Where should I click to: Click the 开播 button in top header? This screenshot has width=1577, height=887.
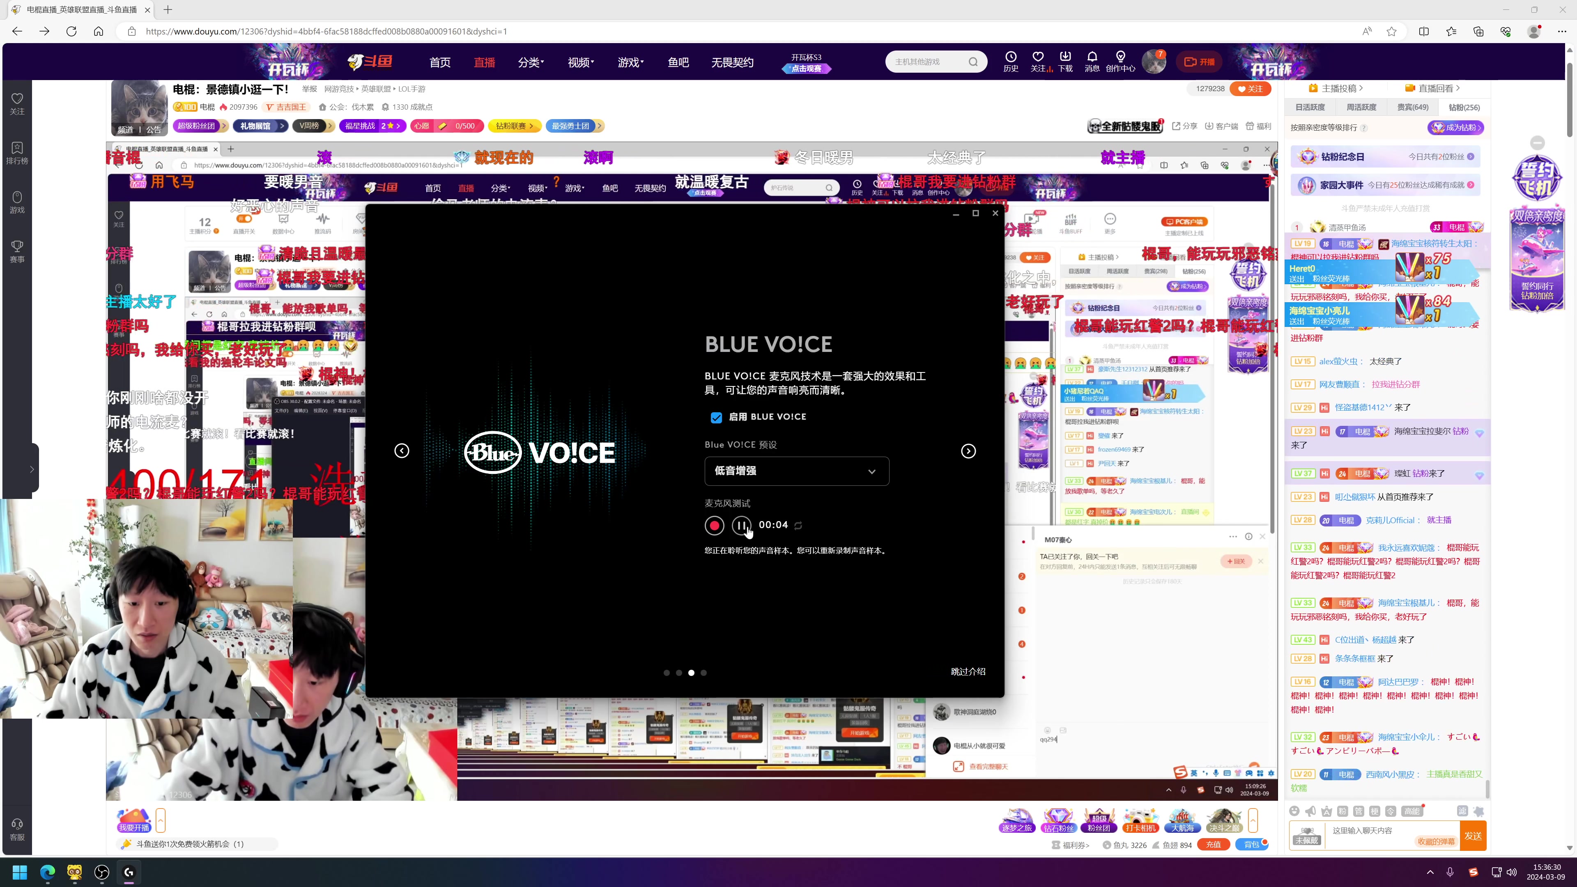[1199, 62]
